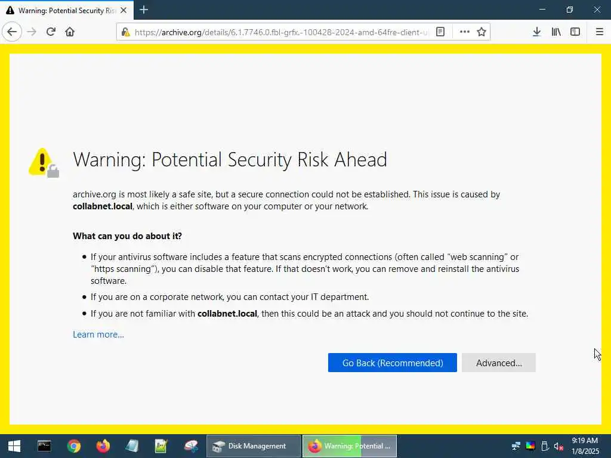Open Page actions three-dot menu
Viewport: 611px width, 458px height.
click(464, 32)
